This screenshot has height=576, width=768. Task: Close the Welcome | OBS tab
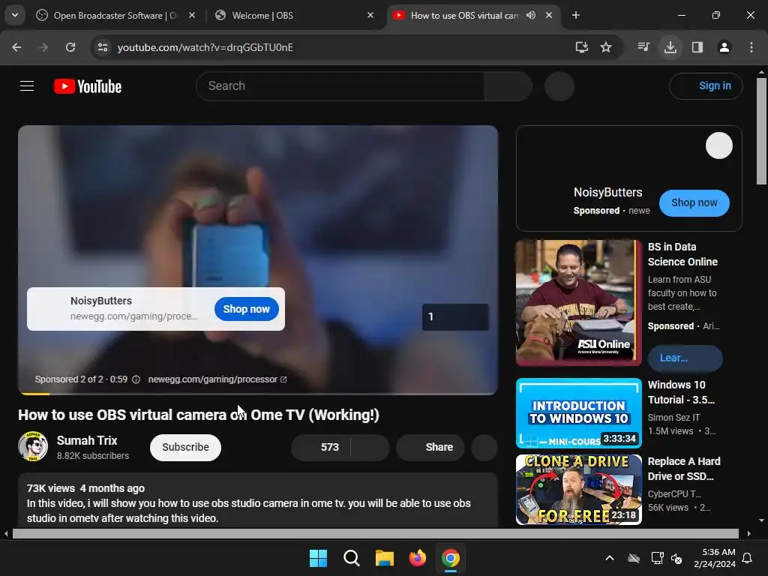click(370, 15)
